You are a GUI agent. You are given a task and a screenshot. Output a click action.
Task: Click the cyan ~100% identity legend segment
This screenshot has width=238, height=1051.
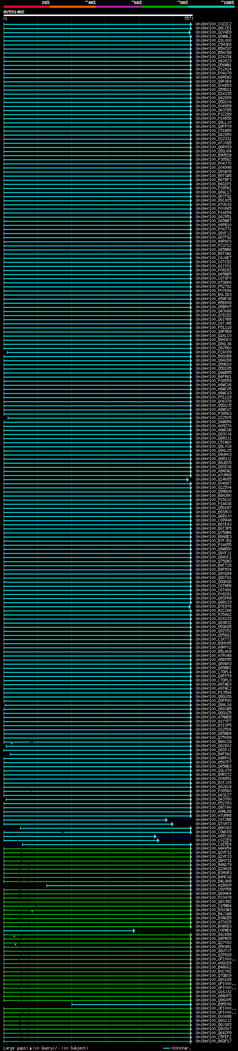coord(211,7)
